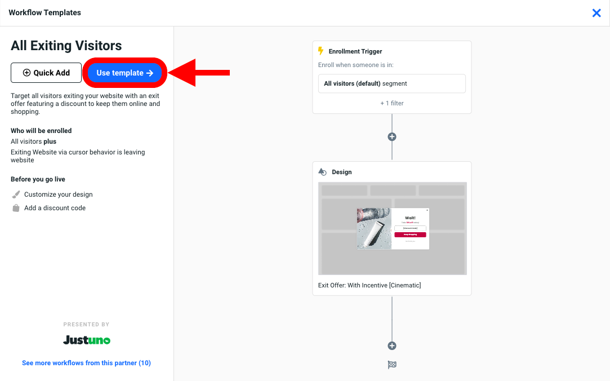This screenshot has width=610, height=381.
Task: Expand the + 1 filter link
Action: (x=391, y=103)
